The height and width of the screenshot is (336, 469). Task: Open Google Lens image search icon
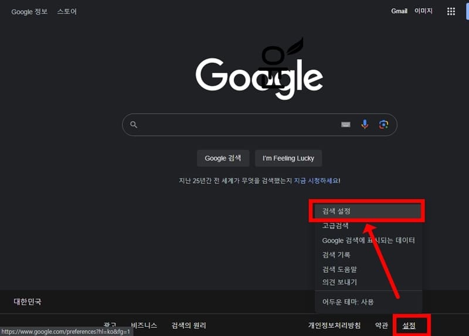(383, 124)
